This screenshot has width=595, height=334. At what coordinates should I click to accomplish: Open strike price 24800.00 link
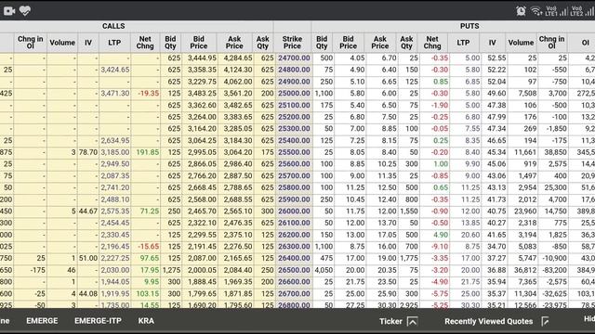[294, 70]
